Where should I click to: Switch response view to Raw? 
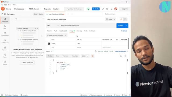pyautogui.click(x=57, y=56)
